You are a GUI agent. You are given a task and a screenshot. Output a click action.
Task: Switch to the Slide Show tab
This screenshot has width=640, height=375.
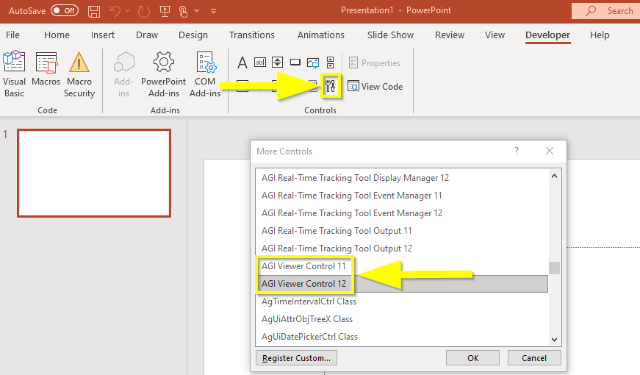coord(390,35)
